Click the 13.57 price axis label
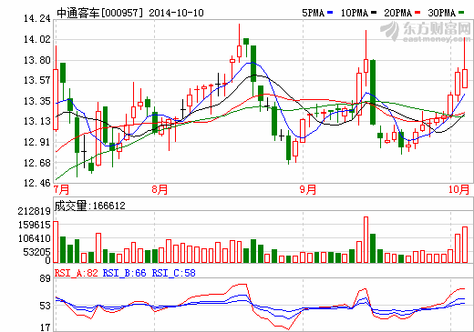Screen dimensions: 474x332 point(37,80)
